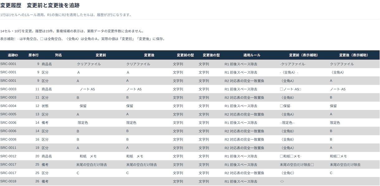The image size is (380, 186).
Task: Click original row number 12
Action: point(37,106)
